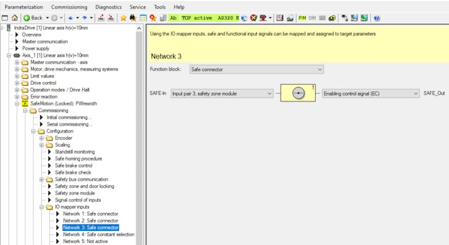Click the red drive diagnostics icon
449x245 pixels.
263,18
